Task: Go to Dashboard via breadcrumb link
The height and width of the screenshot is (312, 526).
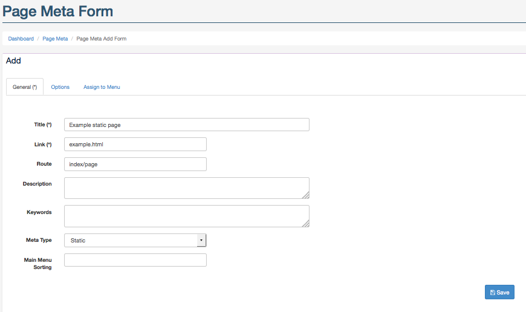Action: tap(21, 39)
